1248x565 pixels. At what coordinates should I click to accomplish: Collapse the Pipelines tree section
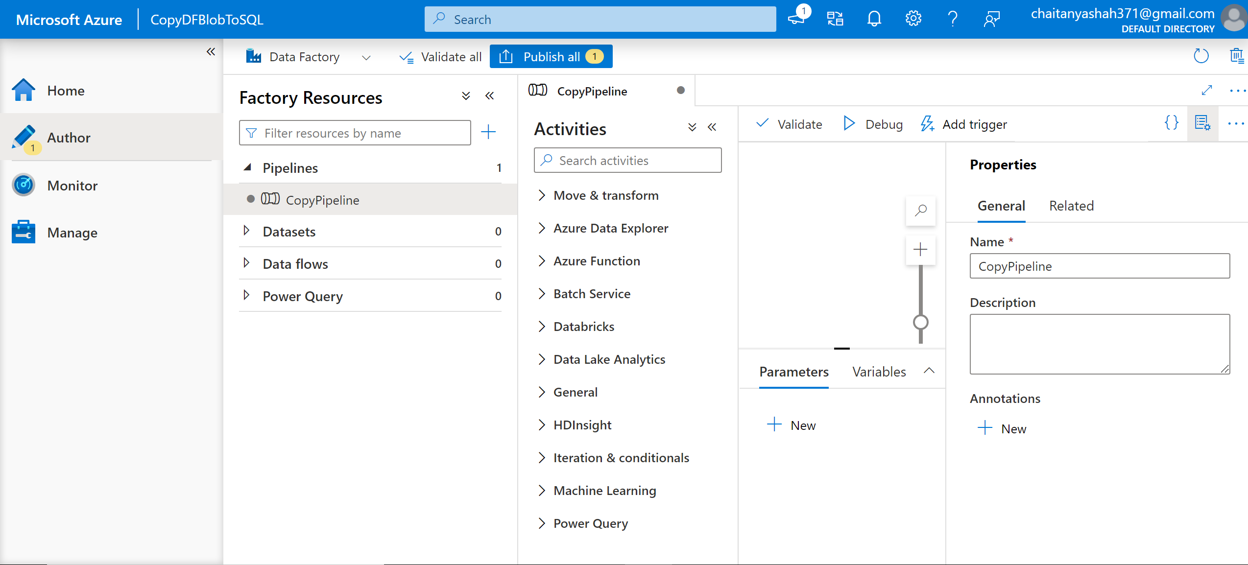[247, 167]
